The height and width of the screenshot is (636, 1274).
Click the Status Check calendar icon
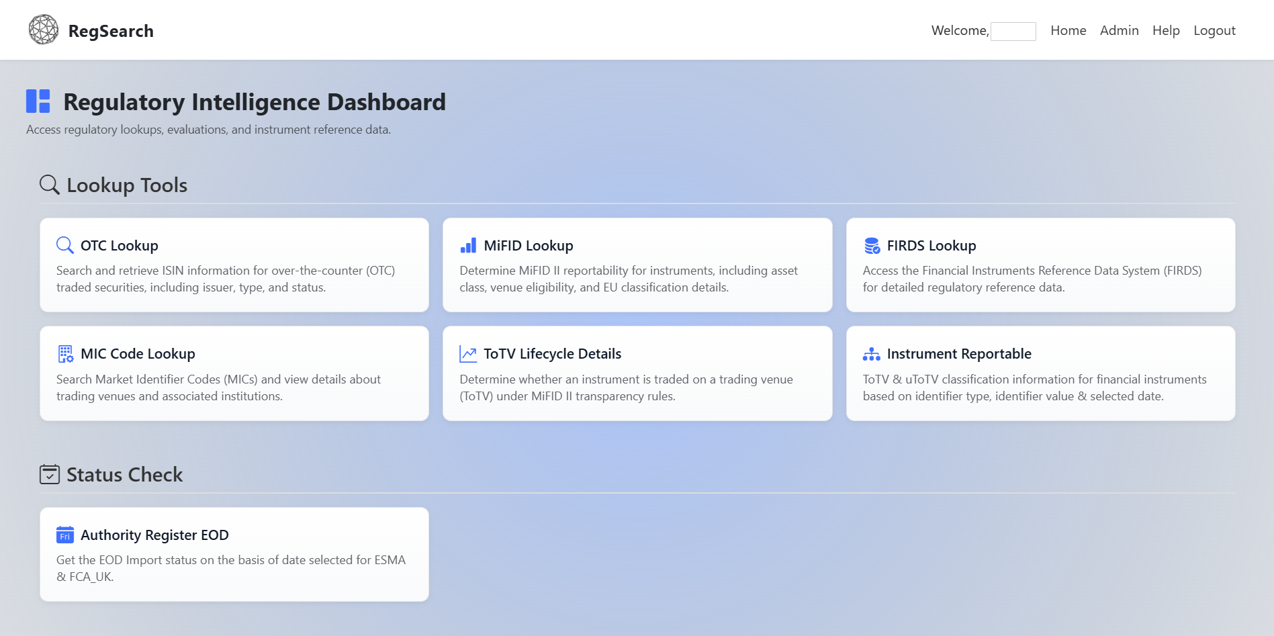[50, 474]
